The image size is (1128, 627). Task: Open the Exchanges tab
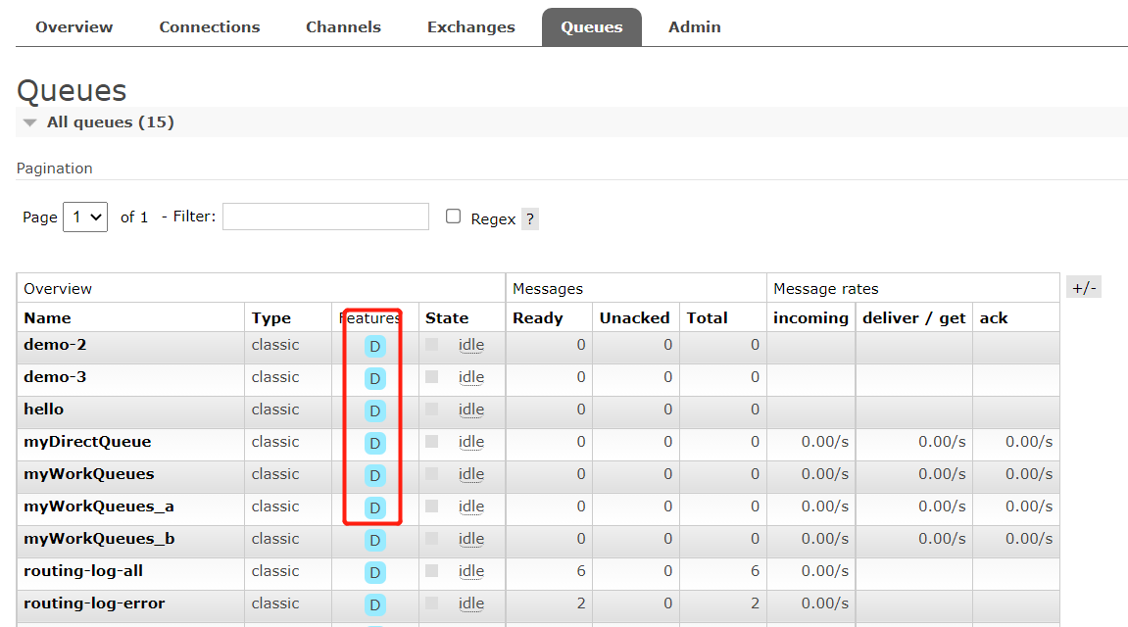pos(471,27)
